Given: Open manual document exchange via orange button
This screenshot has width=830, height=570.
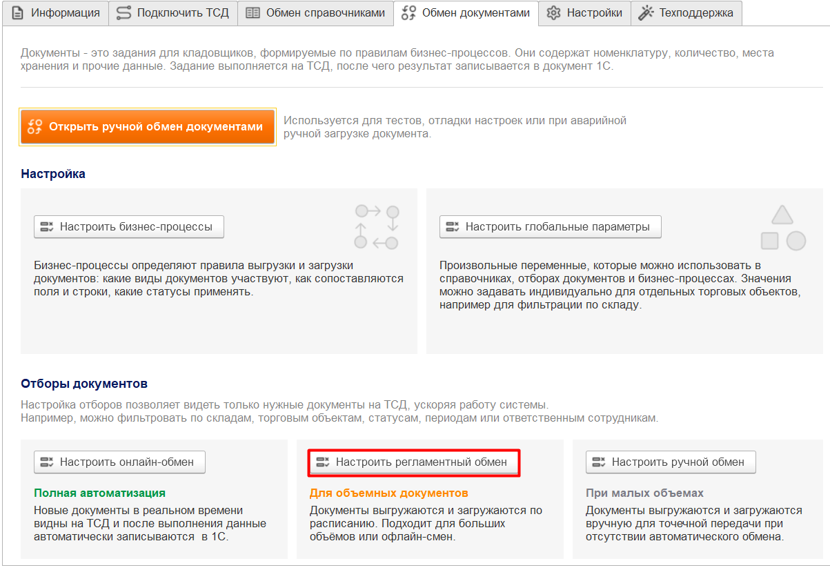Looking at the screenshot, I should tap(148, 127).
